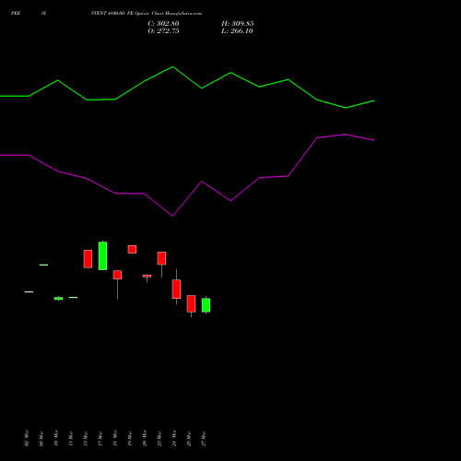Click the 20 Mar date label

tap(145, 438)
